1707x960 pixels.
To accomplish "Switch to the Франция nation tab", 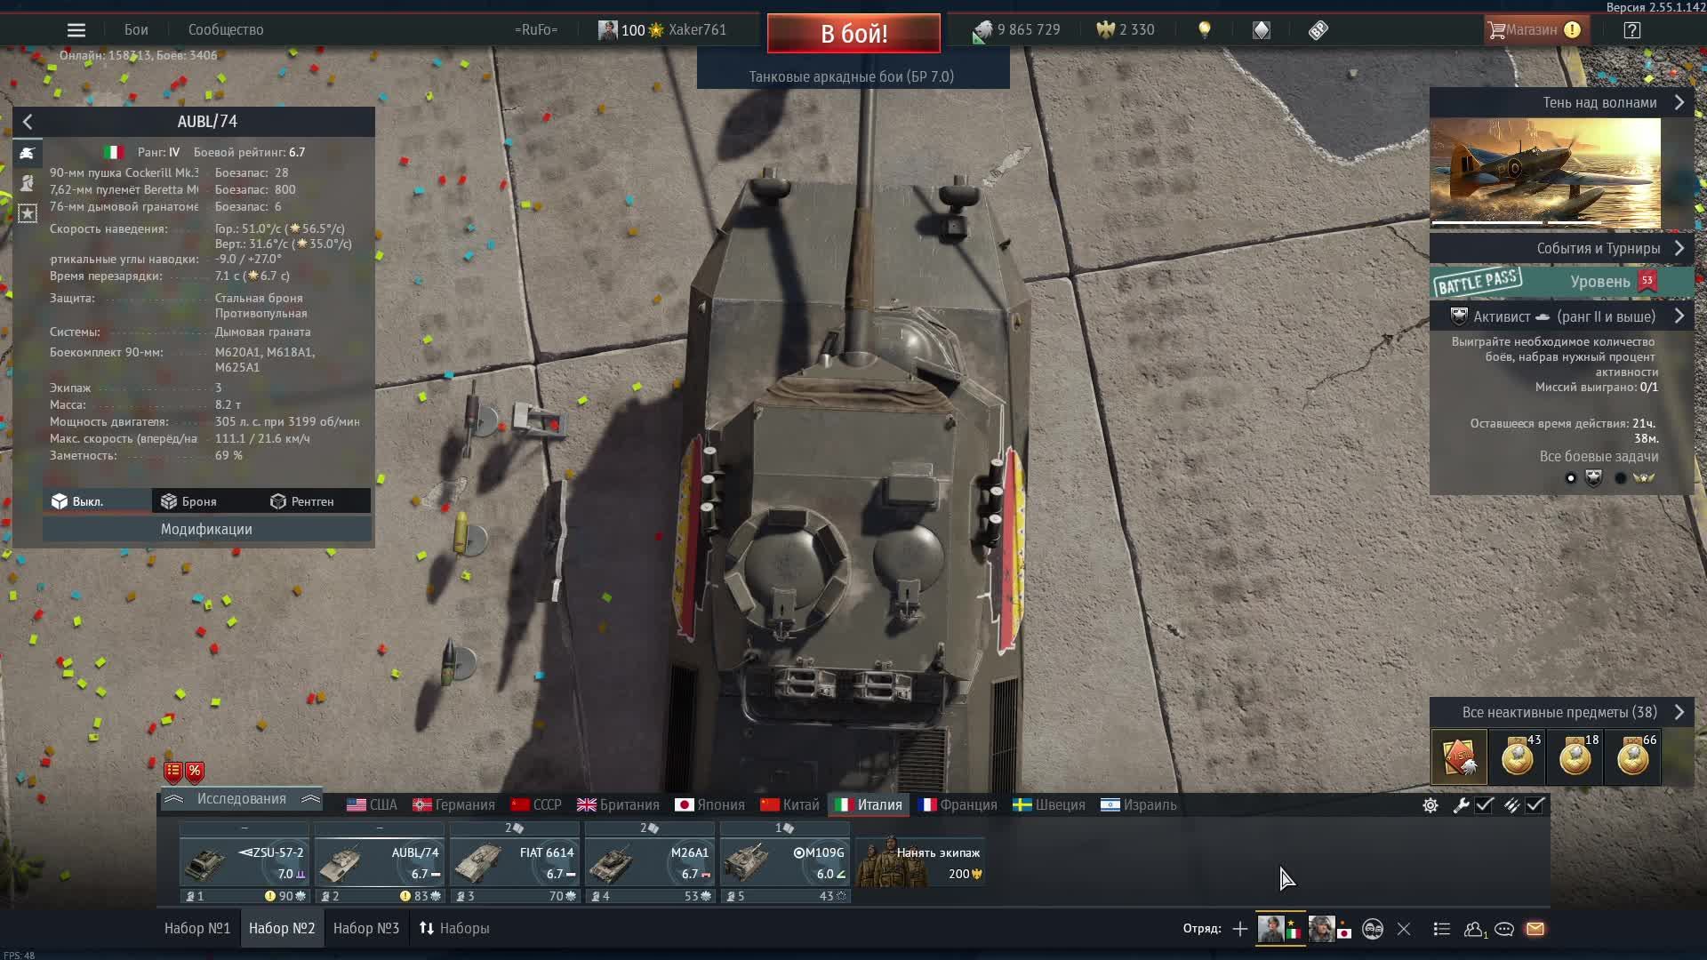I will click(958, 805).
